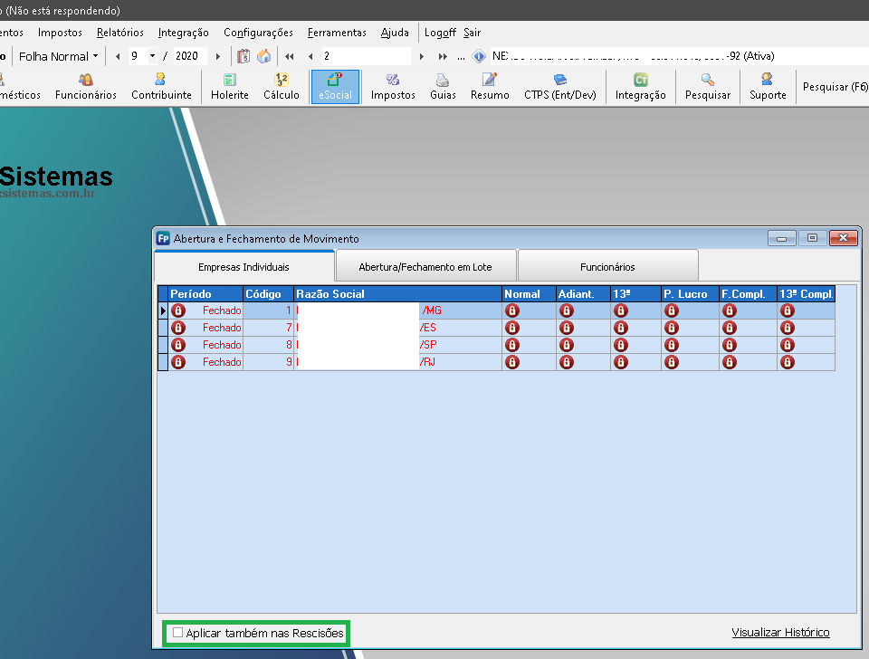Click the Integração toolbar icon

(640, 87)
